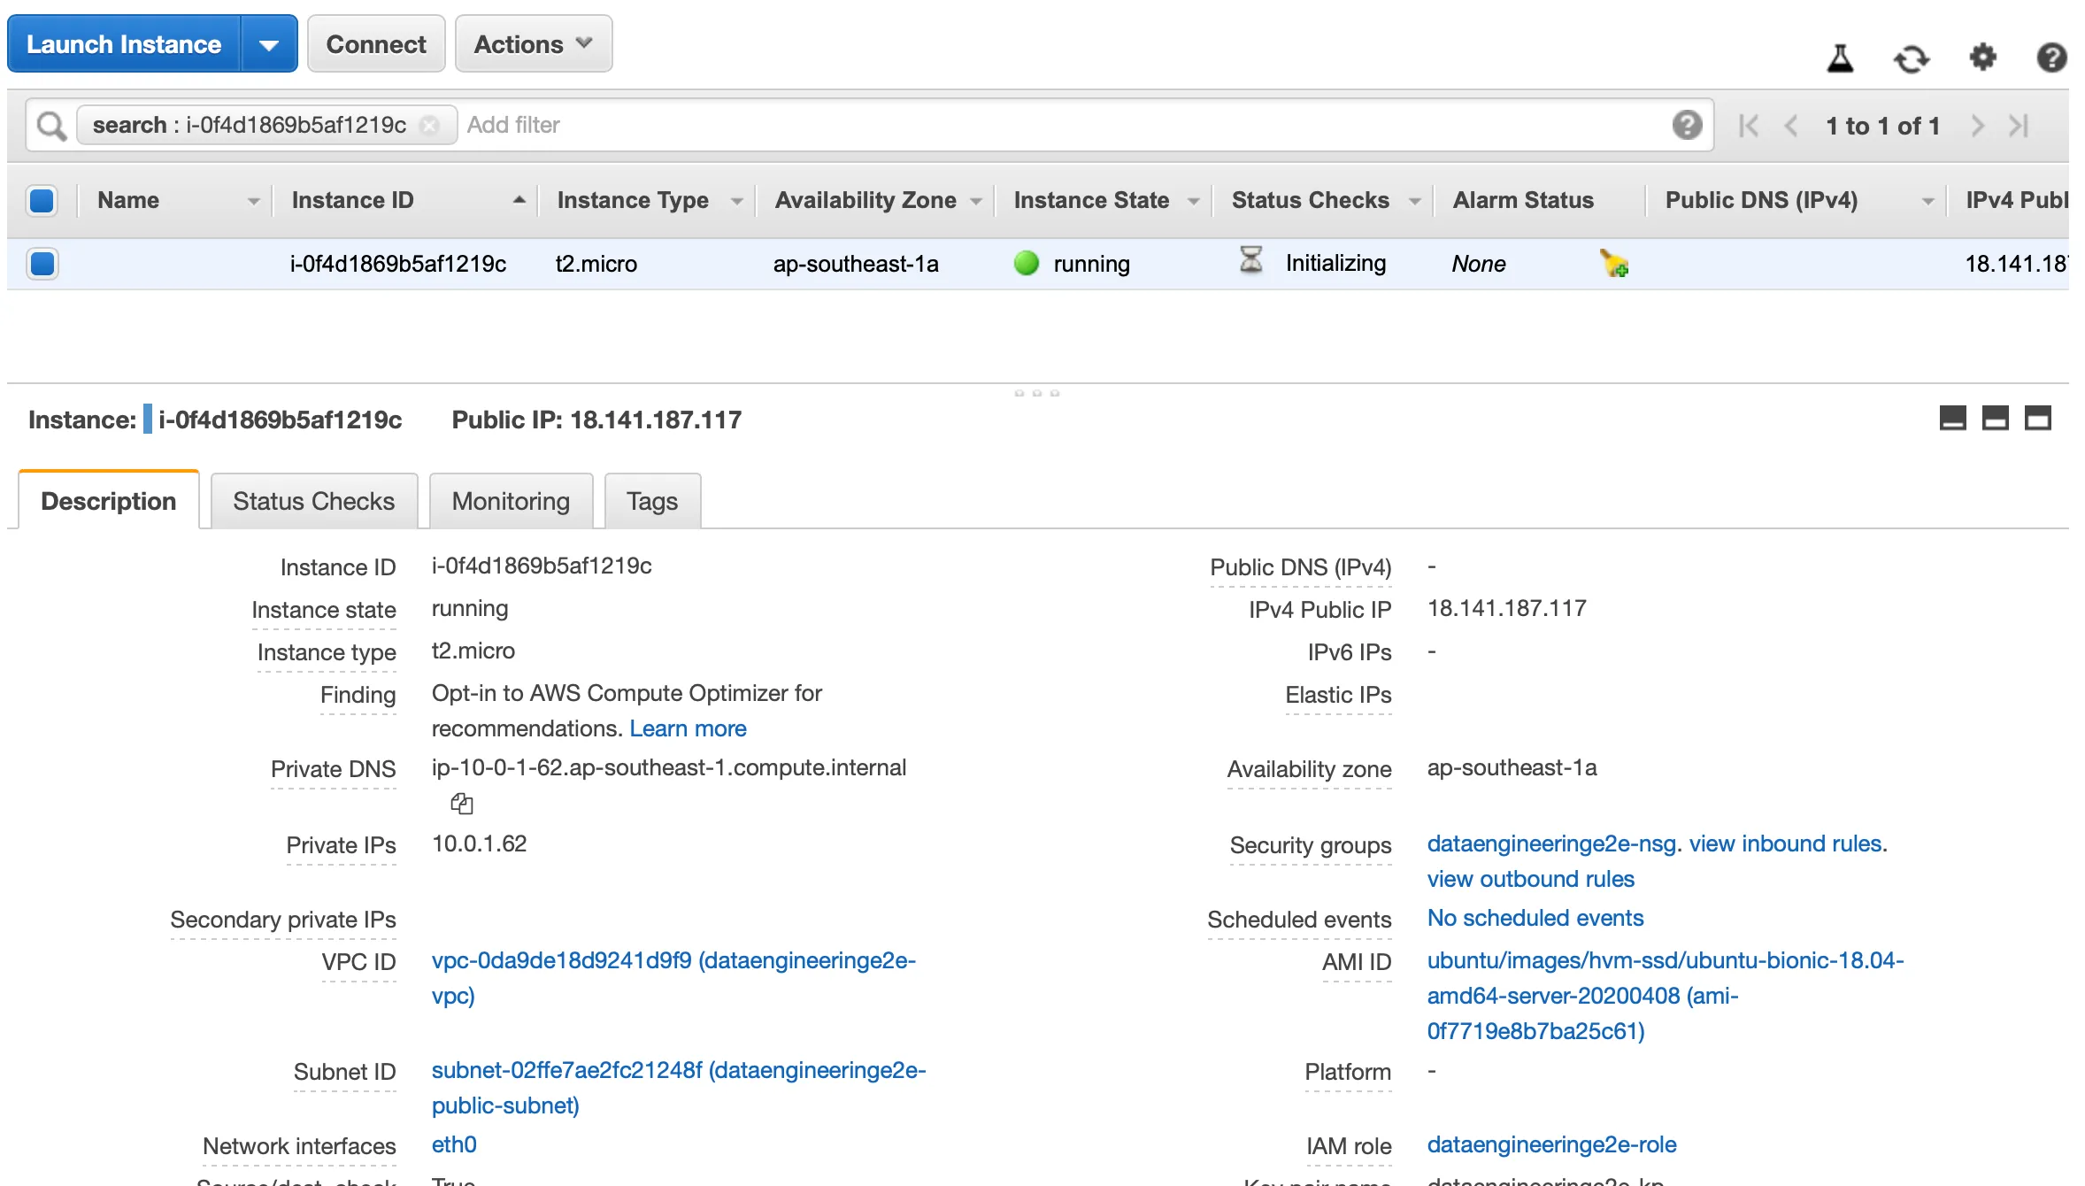Open the subnet-02ffe7ae2fc21248f subnet link
This screenshot has width=2085, height=1186.
[x=678, y=1088]
